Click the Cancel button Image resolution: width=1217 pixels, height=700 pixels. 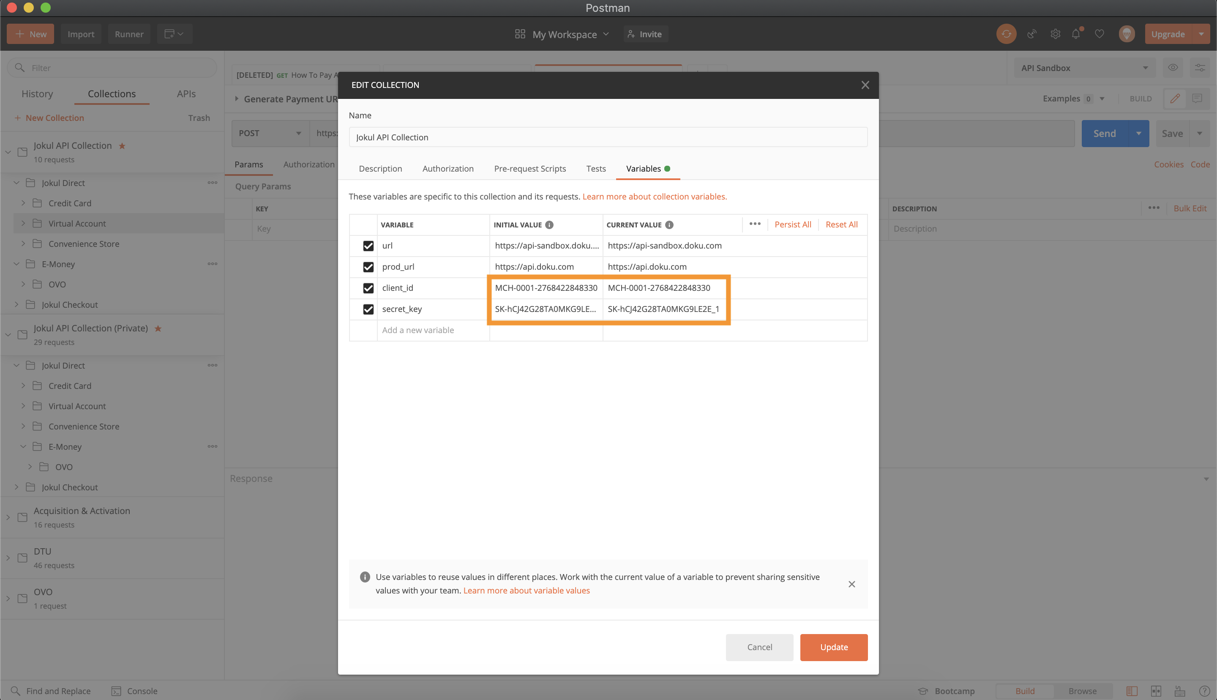760,647
